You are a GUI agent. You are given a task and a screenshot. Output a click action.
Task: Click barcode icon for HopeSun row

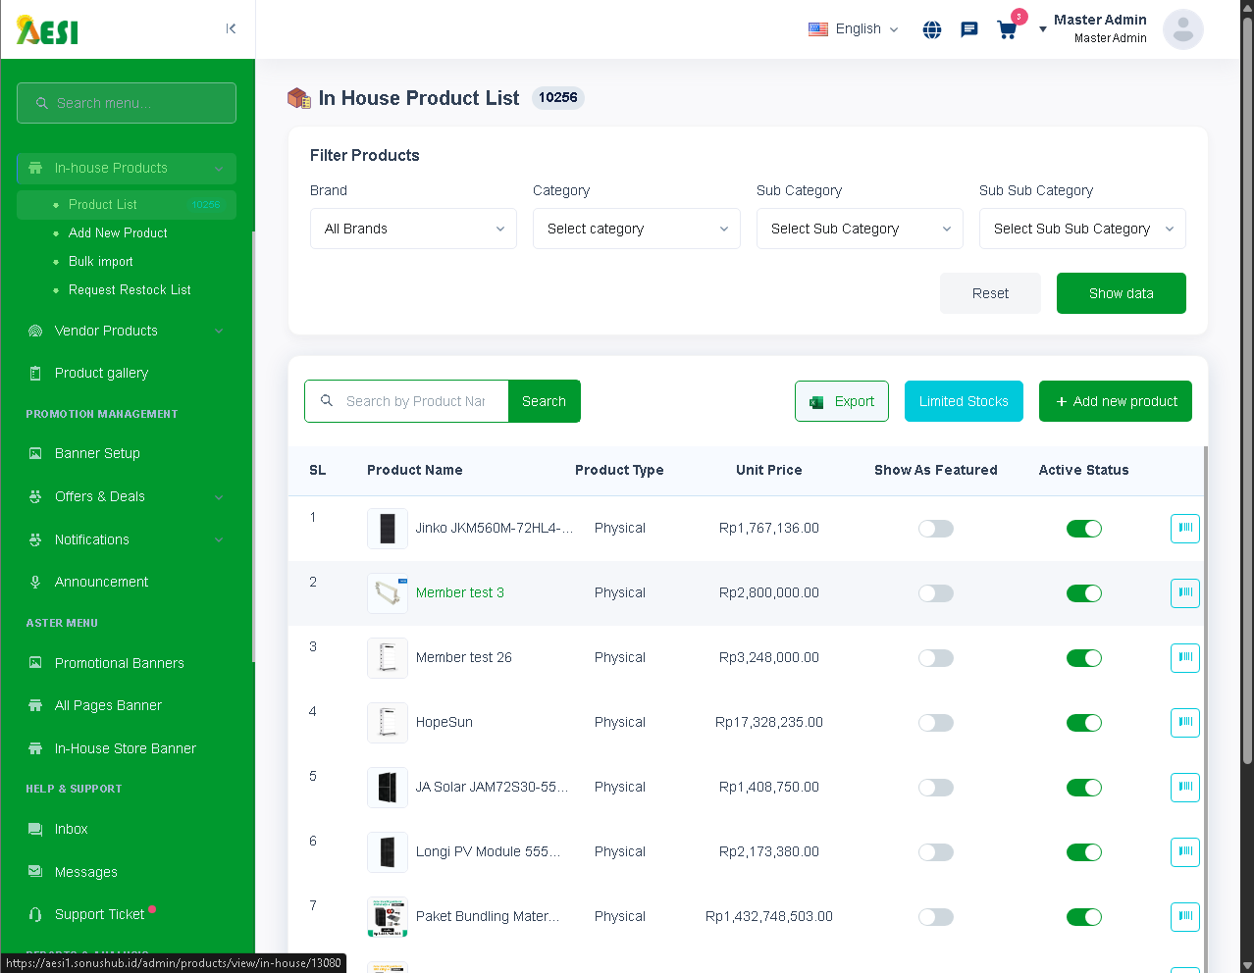pos(1184,723)
